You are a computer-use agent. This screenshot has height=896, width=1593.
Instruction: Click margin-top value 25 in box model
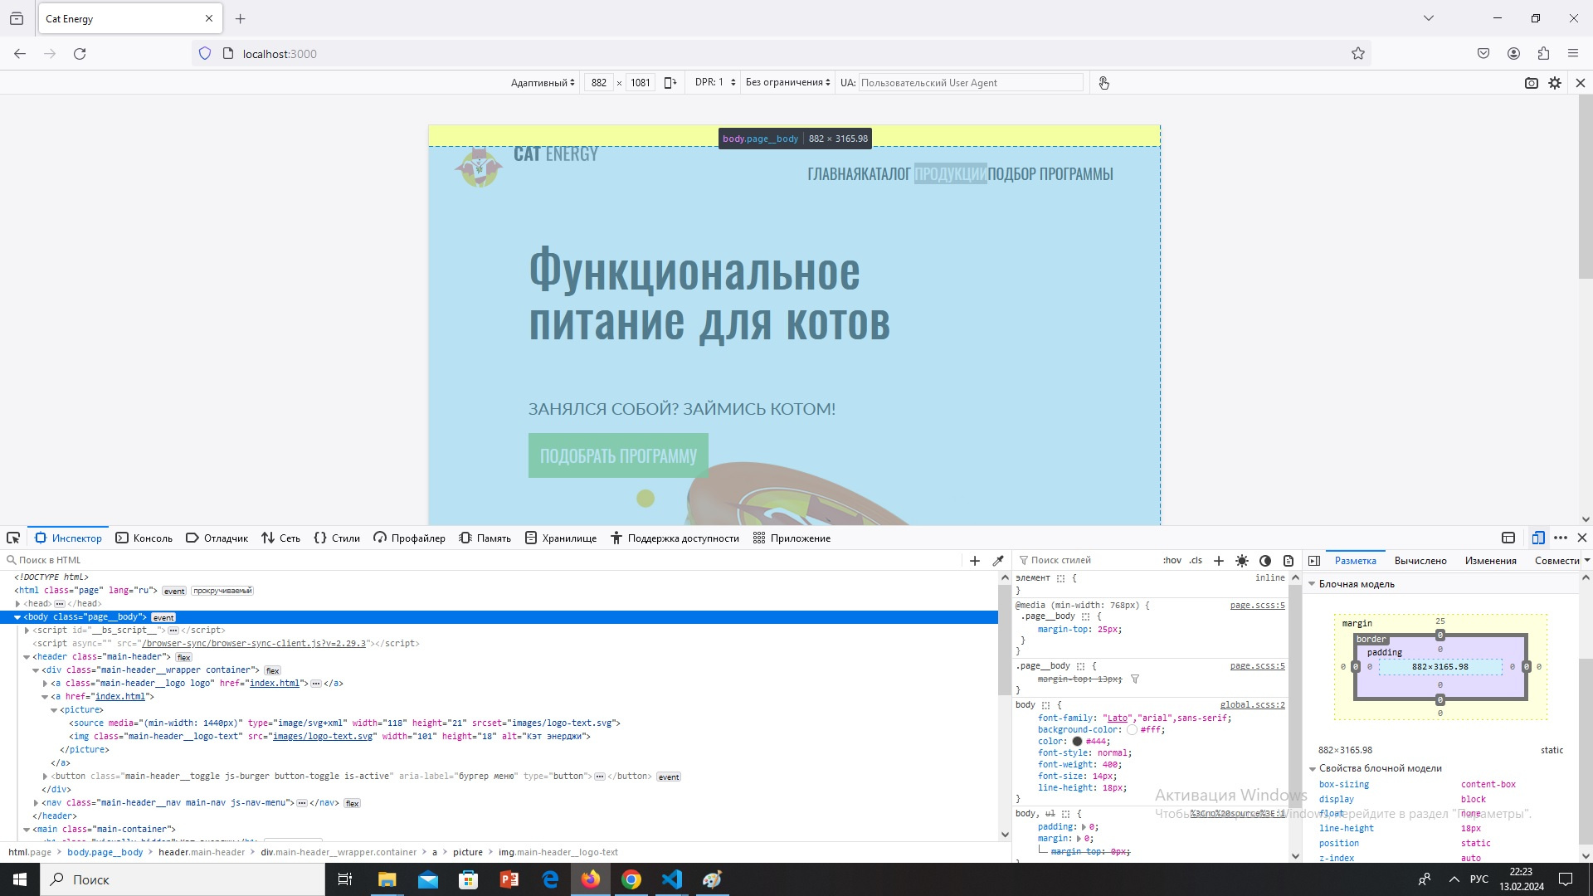(x=1440, y=621)
